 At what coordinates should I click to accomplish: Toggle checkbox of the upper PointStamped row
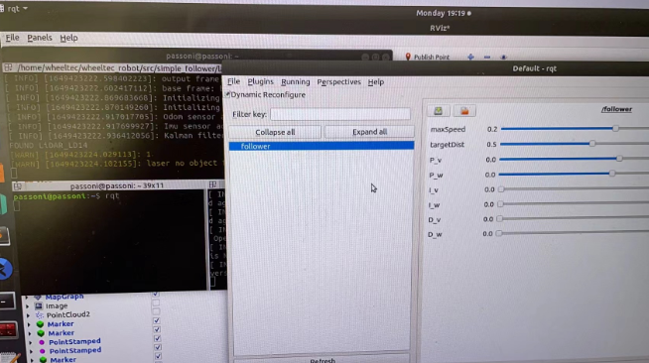(157, 338)
